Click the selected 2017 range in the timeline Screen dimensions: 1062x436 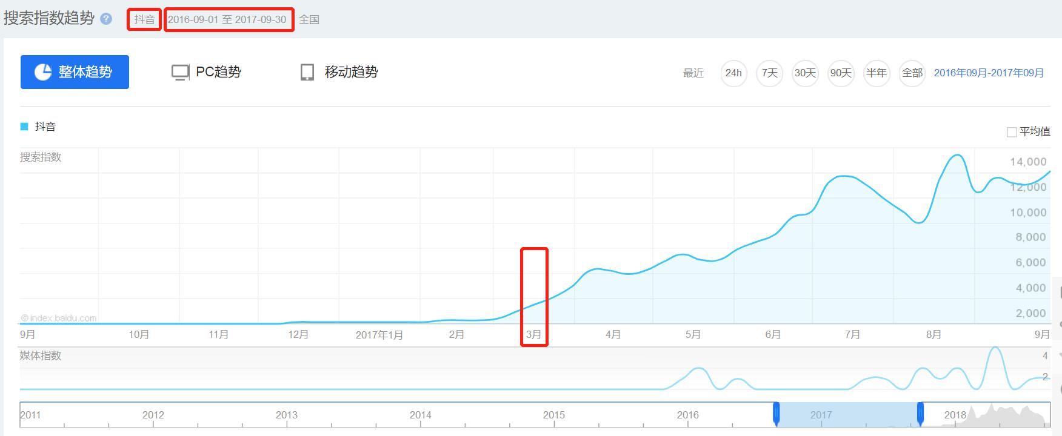(x=848, y=414)
